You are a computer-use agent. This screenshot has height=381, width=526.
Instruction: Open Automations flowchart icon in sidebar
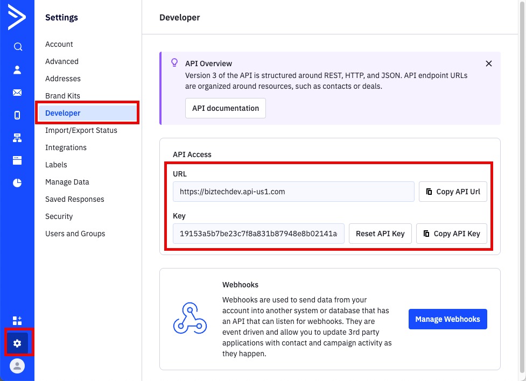17,138
